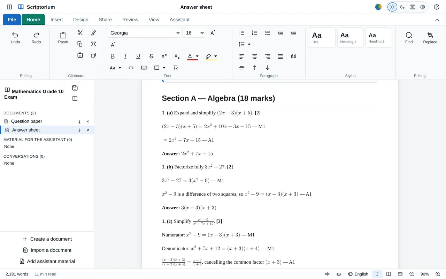Toggle Underline formatting

click(138, 56)
